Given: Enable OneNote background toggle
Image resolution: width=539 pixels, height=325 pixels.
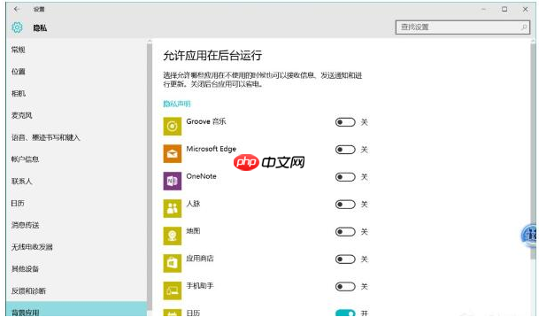Looking at the screenshot, I should (x=345, y=177).
